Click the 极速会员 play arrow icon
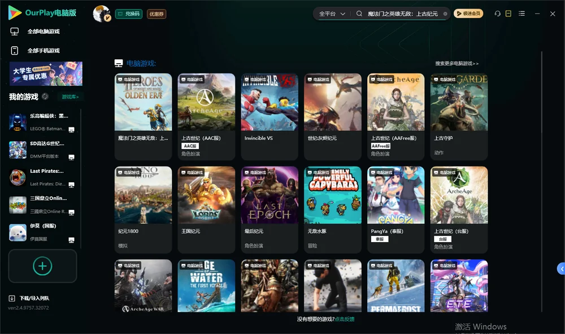This screenshot has height=334, width=565. [x=459, y=14]
